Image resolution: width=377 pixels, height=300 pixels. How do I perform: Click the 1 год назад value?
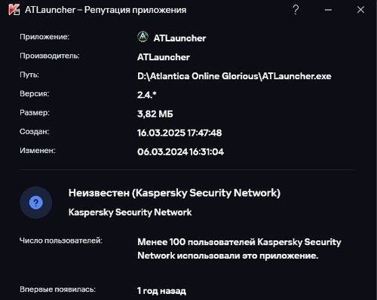(161, 291)
